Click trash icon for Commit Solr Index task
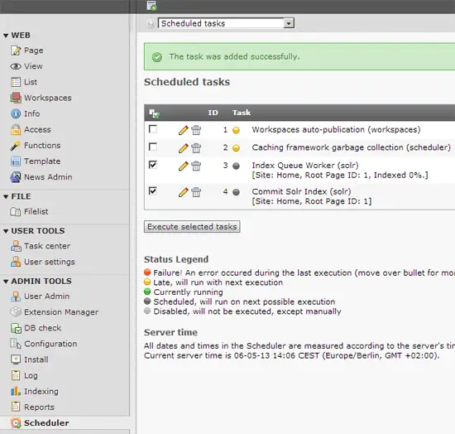Viewport: 455px width, 434px height. (x=196, y=192)
